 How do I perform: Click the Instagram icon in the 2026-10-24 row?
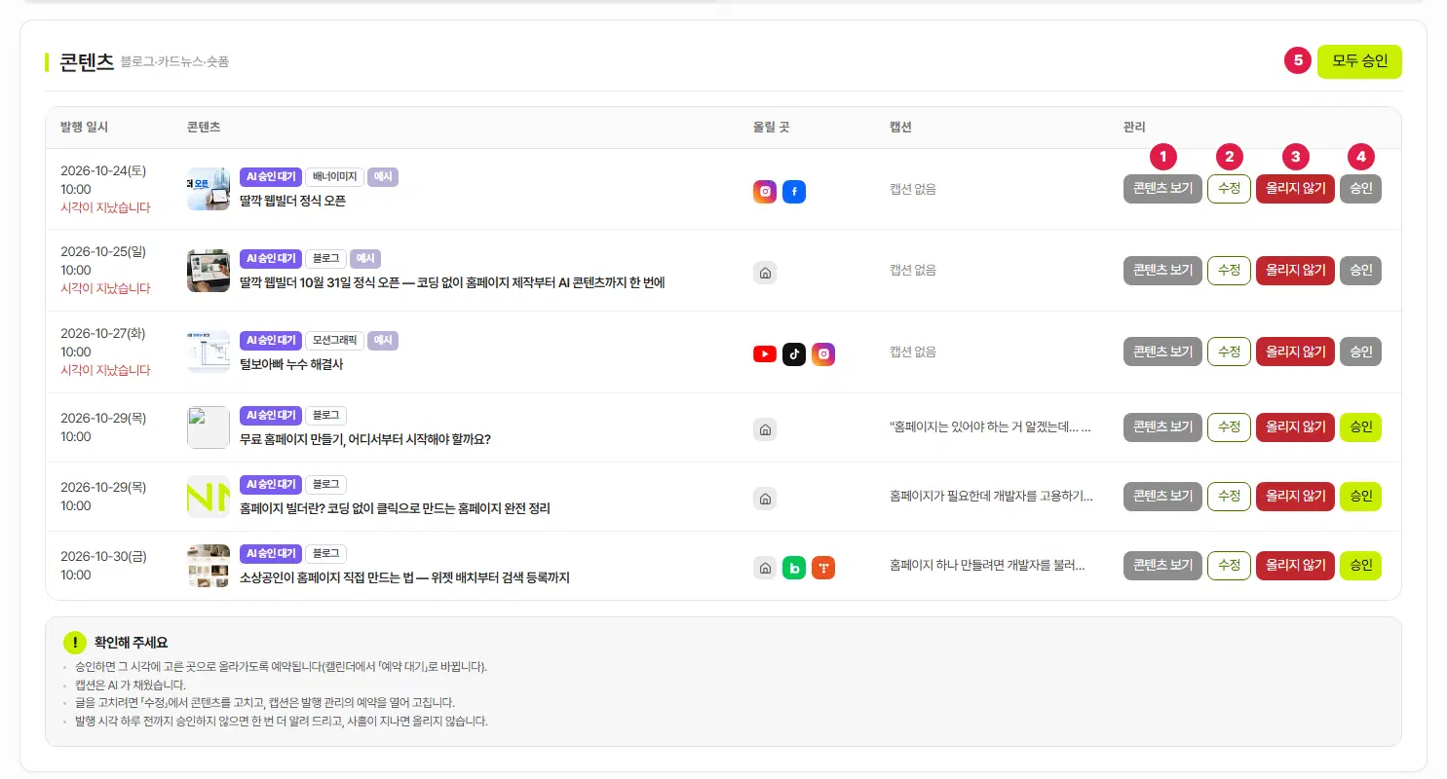pos(765,192)
